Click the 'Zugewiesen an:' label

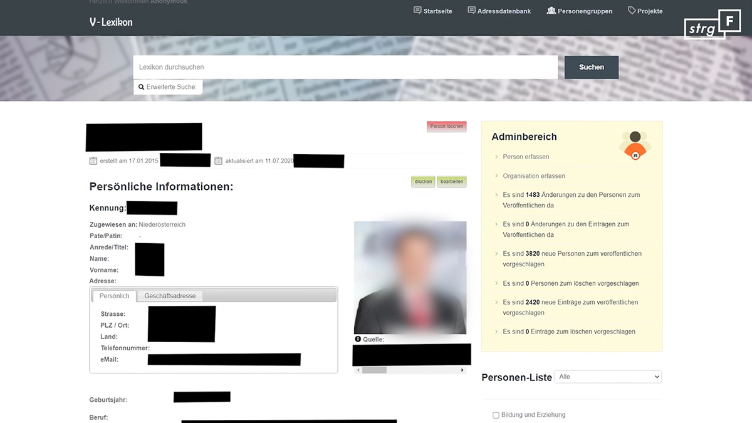pyautogui.click(x=113, y=224)
